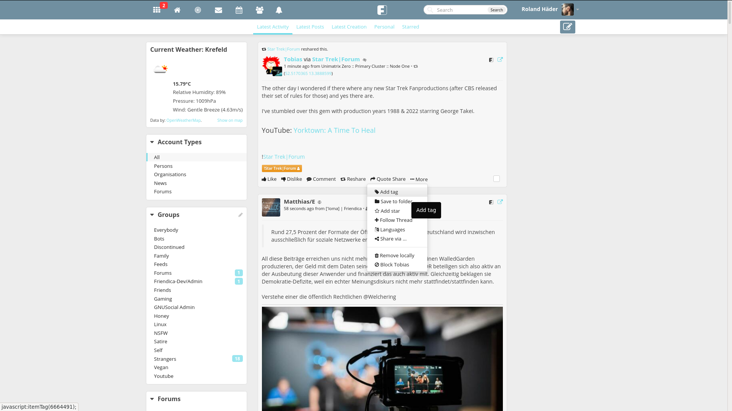The height and width of the screenshot is (411, 732).
Task: Open the apps grid menu icon
Action: coord(157,10)
